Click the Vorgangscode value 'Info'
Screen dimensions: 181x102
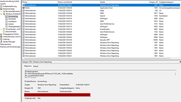tap(39, 98)
